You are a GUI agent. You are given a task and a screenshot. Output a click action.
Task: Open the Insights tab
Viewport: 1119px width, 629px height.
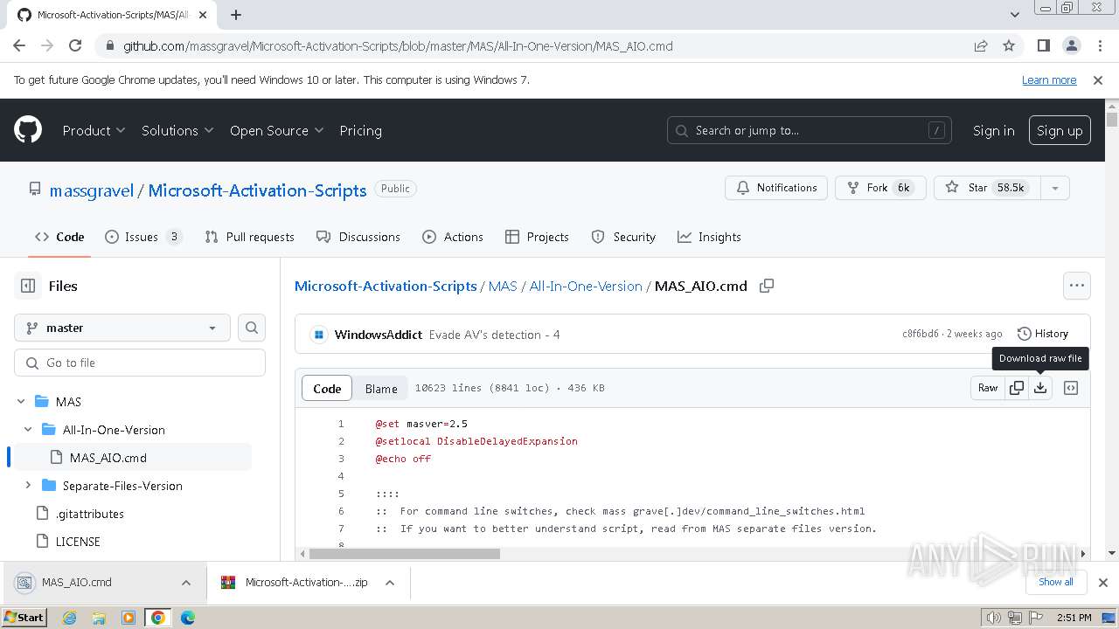[708, 237]
